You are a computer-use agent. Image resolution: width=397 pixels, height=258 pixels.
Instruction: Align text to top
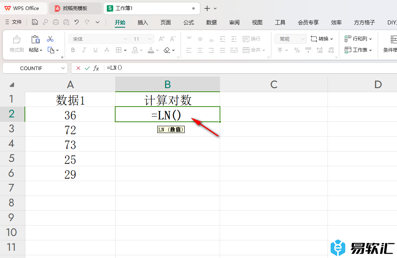point(189,39)
